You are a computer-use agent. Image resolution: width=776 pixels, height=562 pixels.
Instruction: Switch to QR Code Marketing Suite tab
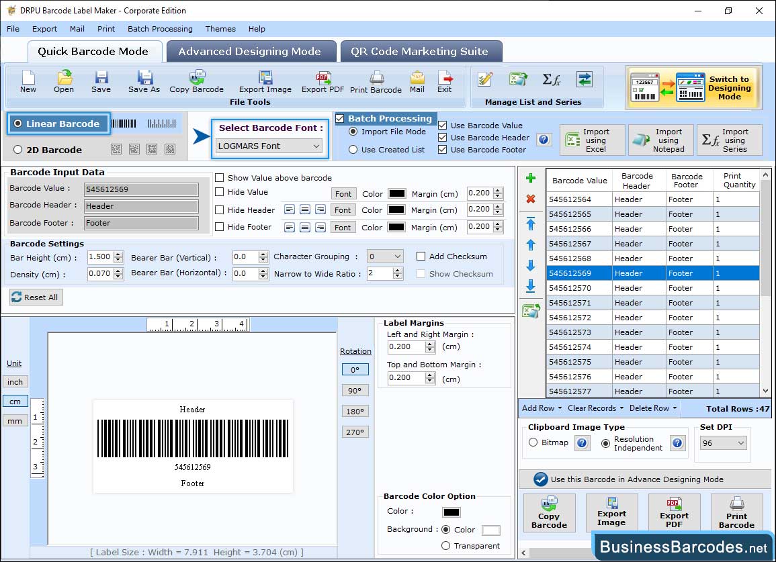click(x=421, y=52)
